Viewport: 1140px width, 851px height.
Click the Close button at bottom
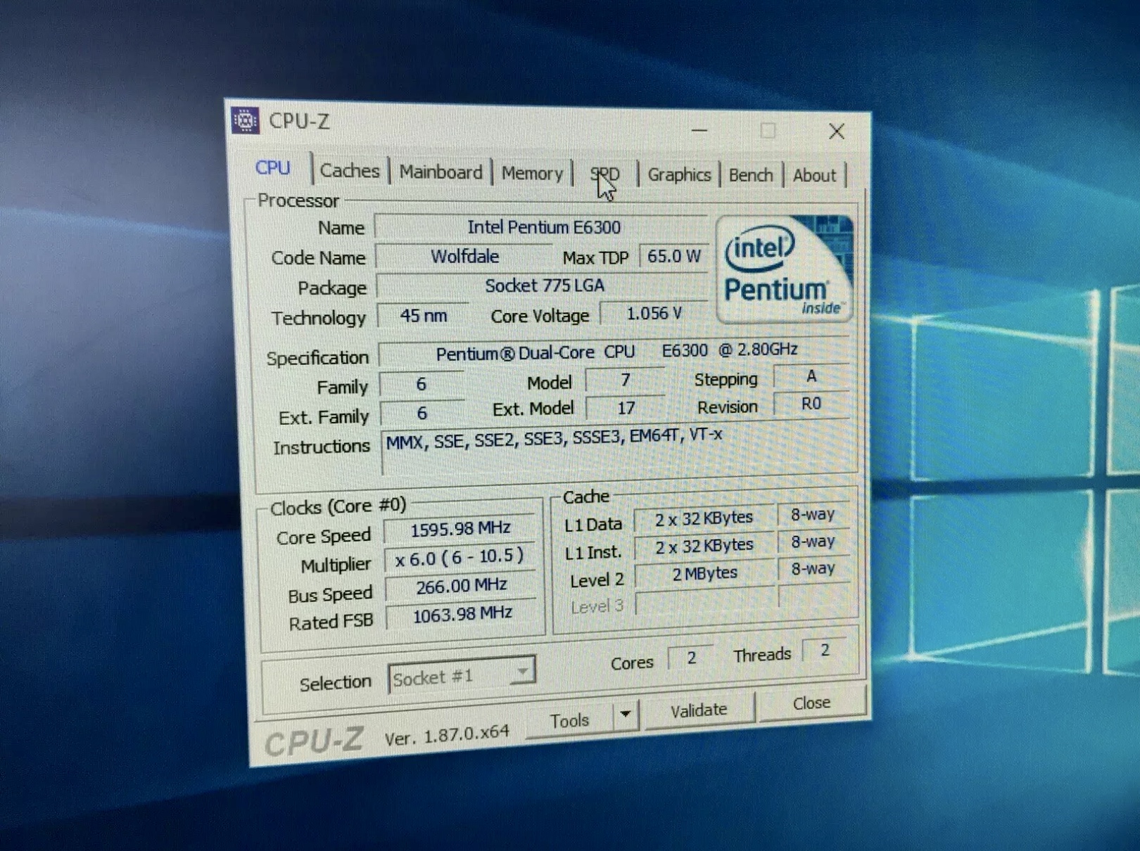coord(811,703)
